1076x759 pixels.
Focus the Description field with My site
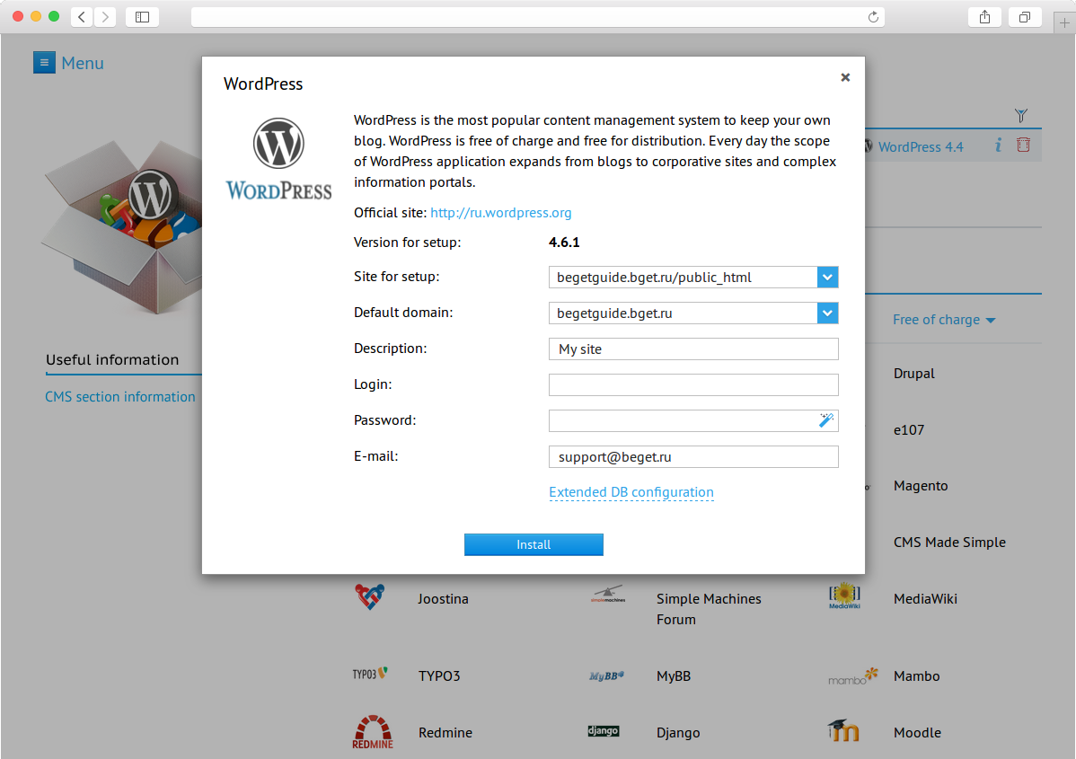693,349
